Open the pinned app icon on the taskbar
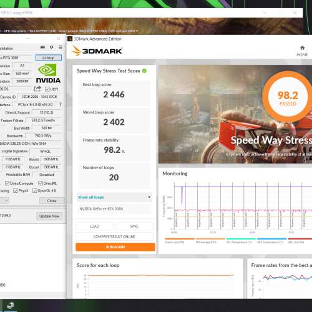 pos(10,306)
